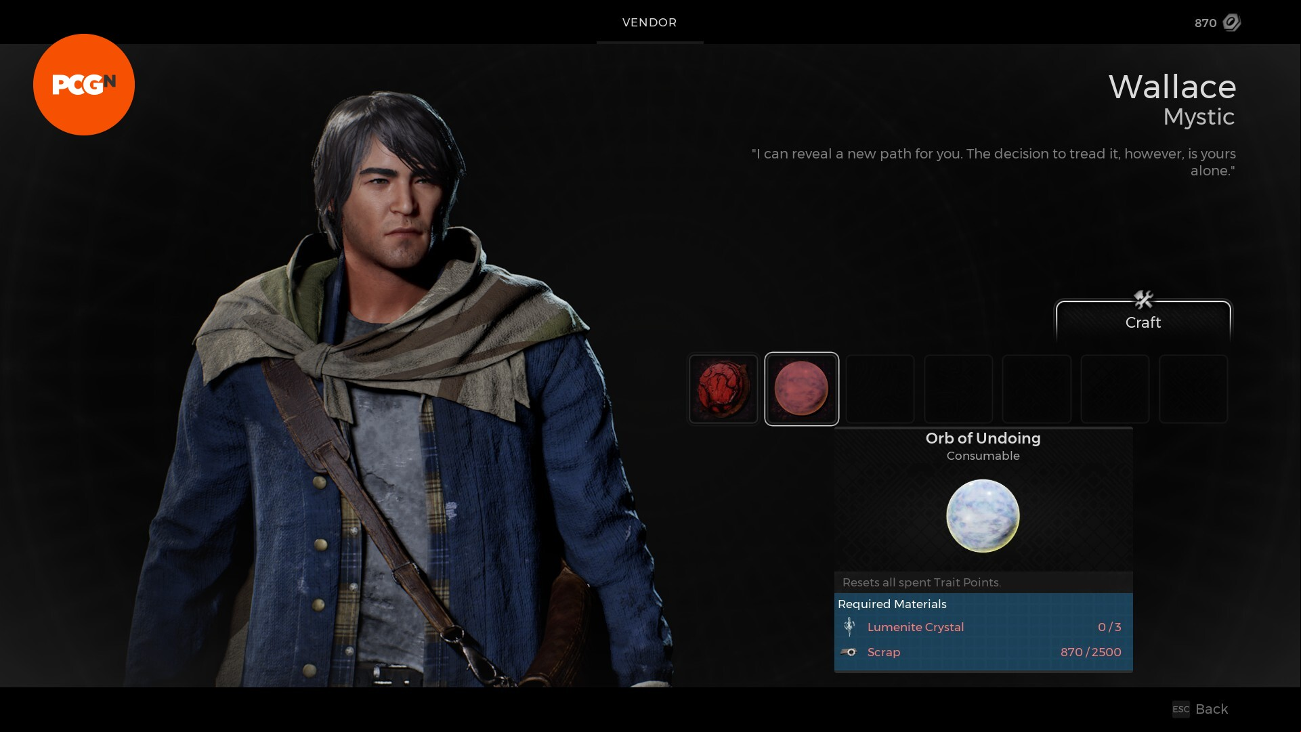Click the crossed tools icon above Craft

click(x=1143, y=299)
